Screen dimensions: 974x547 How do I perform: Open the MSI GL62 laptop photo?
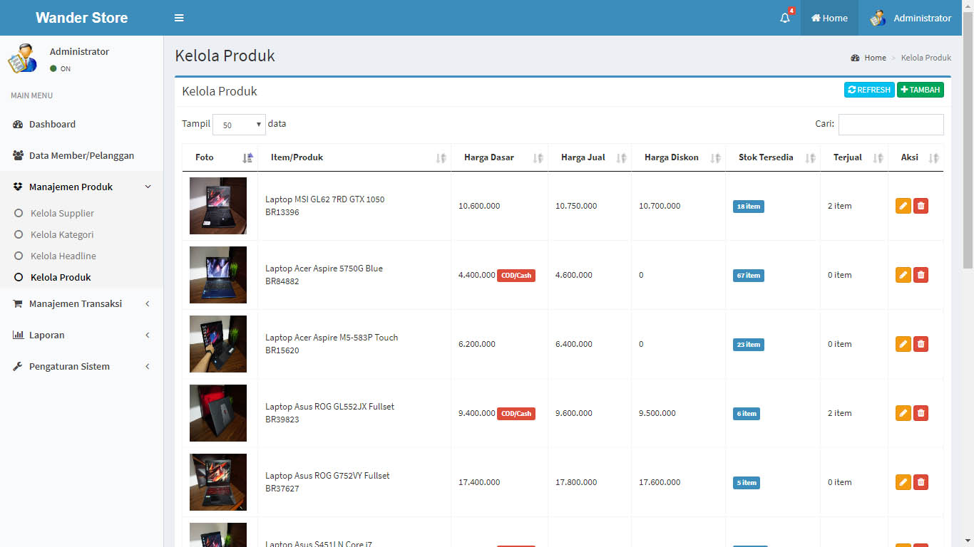[x=218, y=206]
